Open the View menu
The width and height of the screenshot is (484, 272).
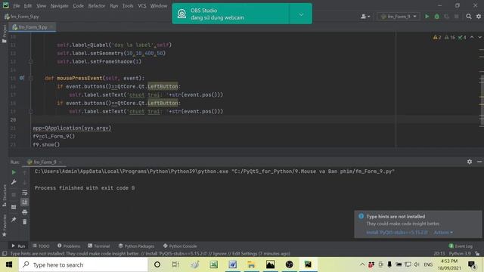pyautogui.click(x=41, y=6)
